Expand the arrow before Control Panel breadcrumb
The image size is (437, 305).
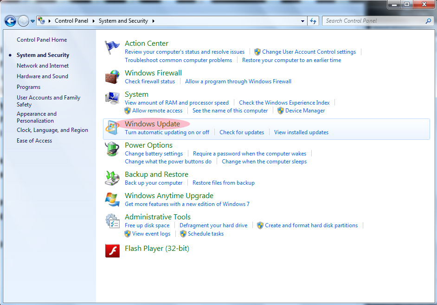pyautogui.click(x=50, y=21)
